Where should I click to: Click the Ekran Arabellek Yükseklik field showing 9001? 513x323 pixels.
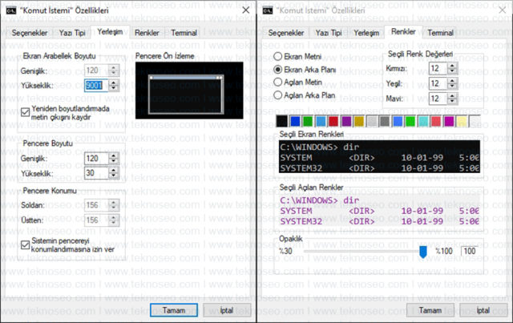tap(97, 86)
